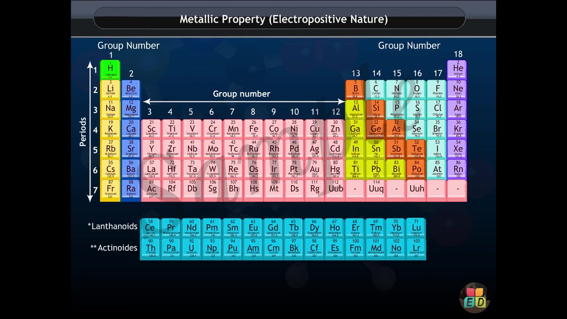Select the Magnesium (Mg) tile
The height and width of the screenshot is (319, 567).
[131, 109]
